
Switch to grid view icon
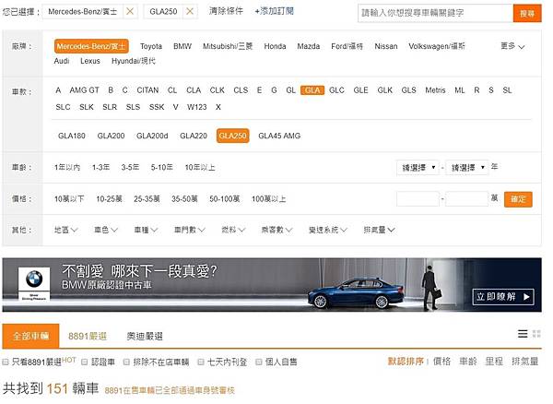[536, 333]
